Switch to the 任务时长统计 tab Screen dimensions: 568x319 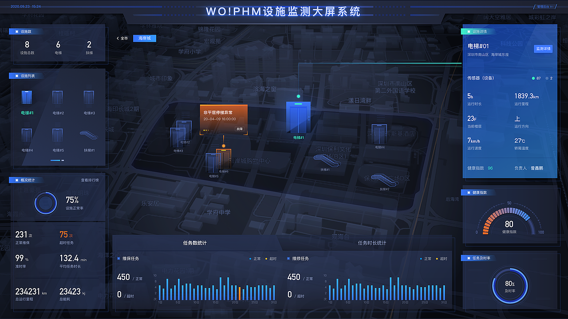click(x=372, y=243)
